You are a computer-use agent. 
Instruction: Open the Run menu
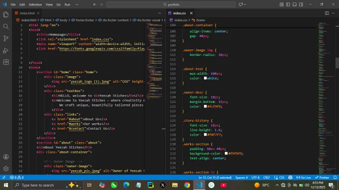[x=67, y=4]
